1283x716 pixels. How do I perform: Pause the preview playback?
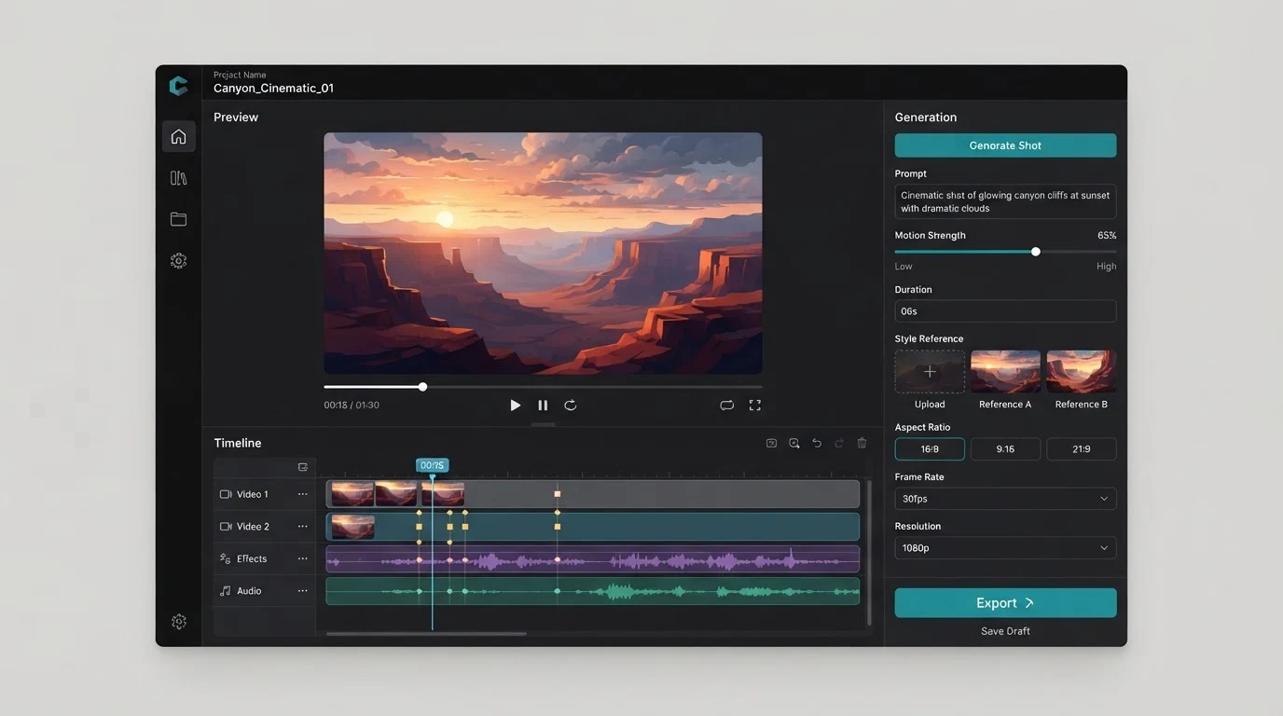coord(543,406)
